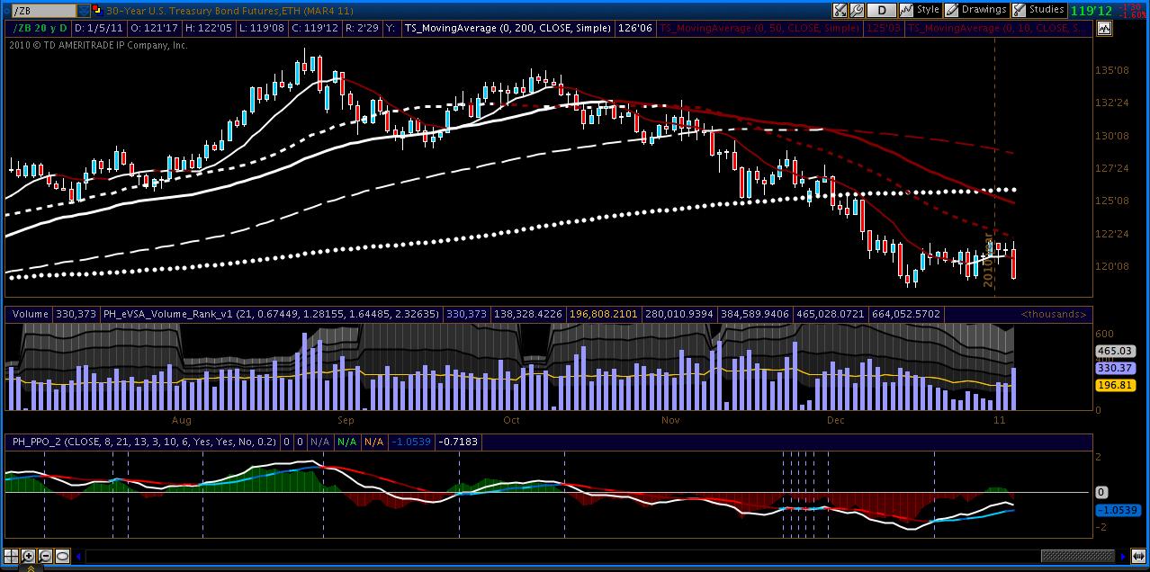Click the -0.7183 PPO value
This screenshot has width=1150, height=572.
tap(460, 442)
